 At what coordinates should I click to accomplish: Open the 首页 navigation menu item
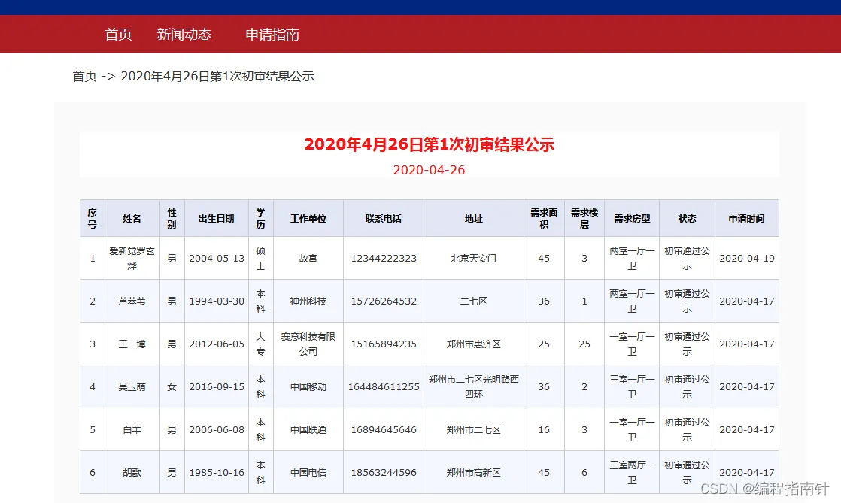point(119,35)
